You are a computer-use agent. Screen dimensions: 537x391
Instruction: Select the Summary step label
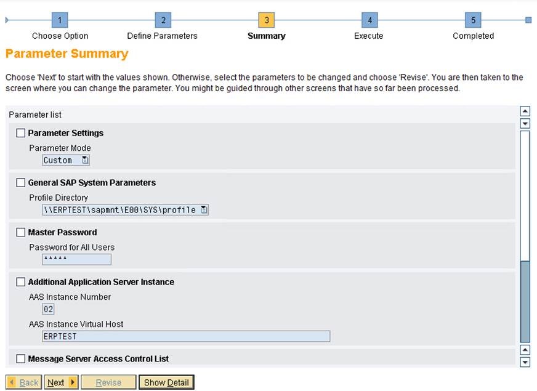point(267,36)
